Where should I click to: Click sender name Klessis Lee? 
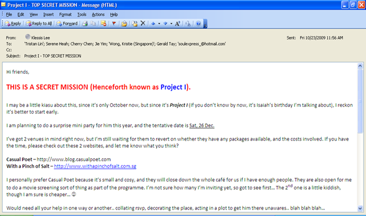click(x=41, y=38)
